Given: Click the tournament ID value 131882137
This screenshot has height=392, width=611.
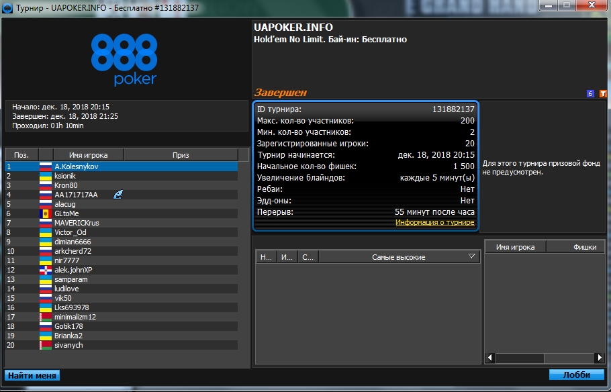Looking at the screenshot, I should coord(454,109).
